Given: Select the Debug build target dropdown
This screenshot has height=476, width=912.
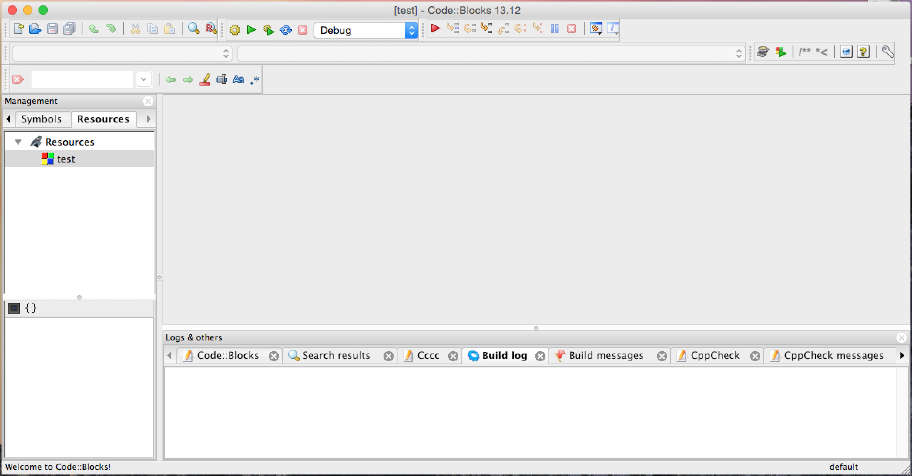Looking at the screenshot, I should (366, 30).
